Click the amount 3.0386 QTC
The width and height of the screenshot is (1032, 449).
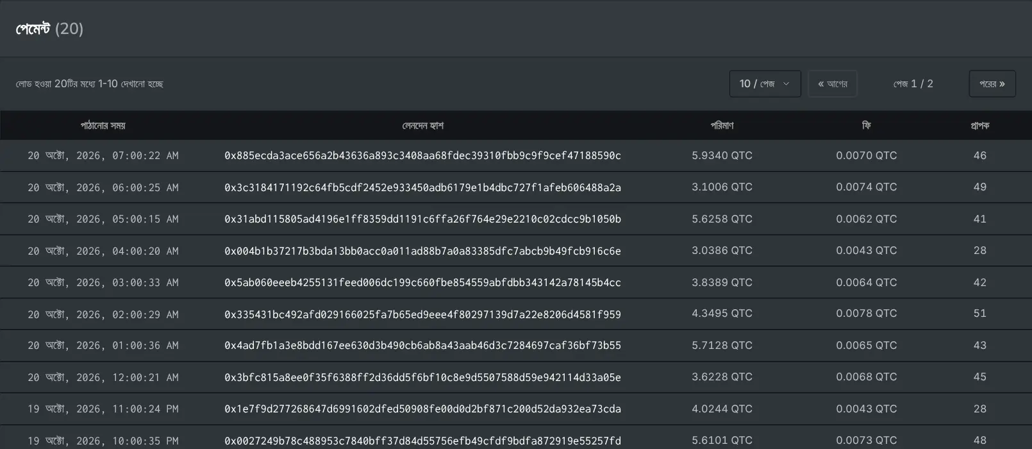click(722, 250)
